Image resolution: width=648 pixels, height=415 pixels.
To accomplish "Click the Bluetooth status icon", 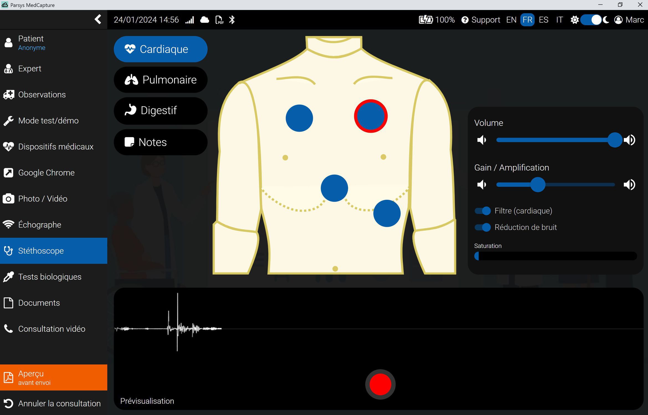I will click(x=232, y=20).
